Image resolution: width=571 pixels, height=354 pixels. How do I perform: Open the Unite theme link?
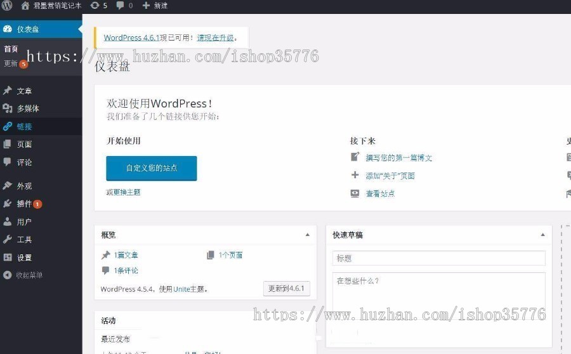pyautogui.click(x=181, y=289)
